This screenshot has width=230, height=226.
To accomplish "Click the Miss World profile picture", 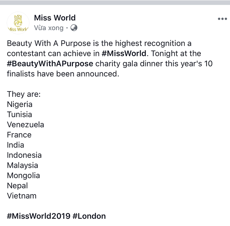I will (18, 23).
